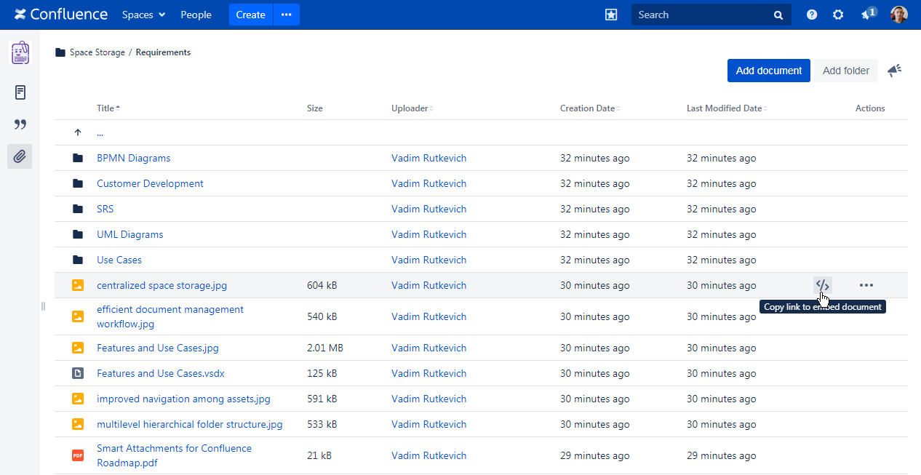This screenshot has width=921, height=475.
Task: Open the Blog quote icon in sidebar
Action: (x=20, y=124)
